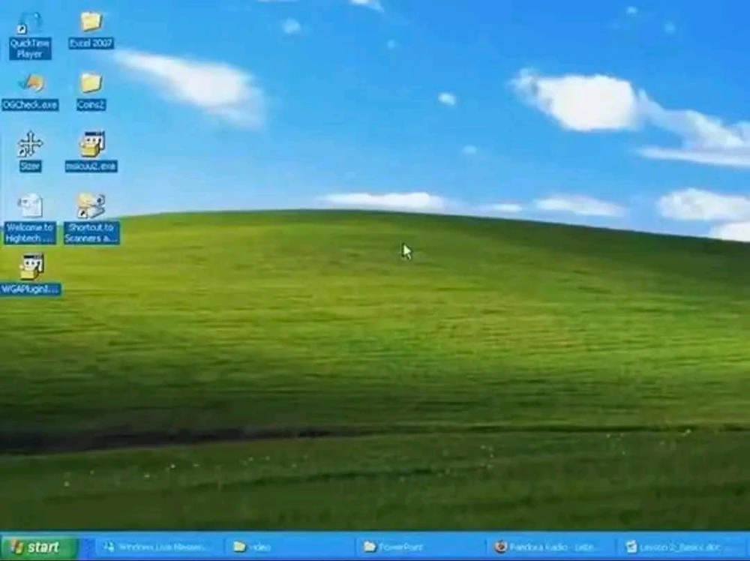Select the Welcome to Hightech document icon

30,205
